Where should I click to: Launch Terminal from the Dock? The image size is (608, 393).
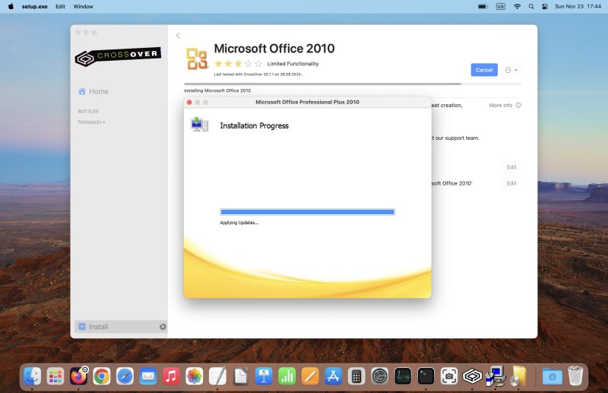coord(426,376)
